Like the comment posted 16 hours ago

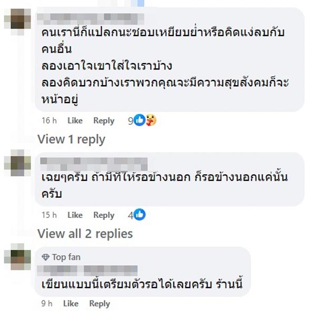tap(75, 121)
